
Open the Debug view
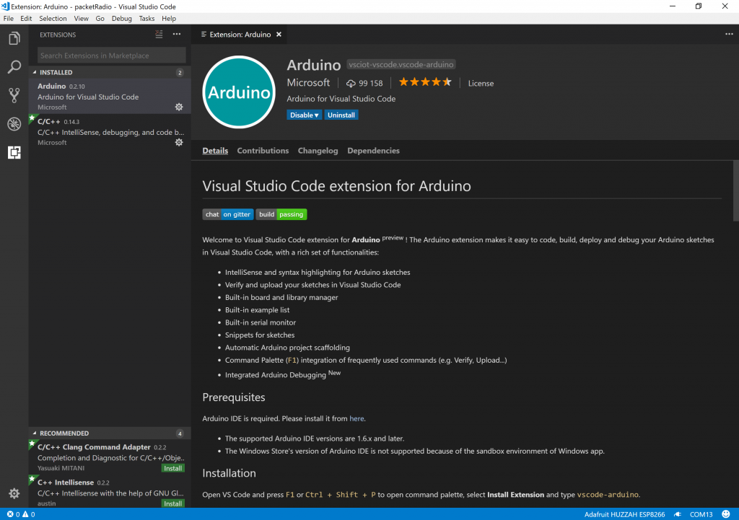coord(14,123)
